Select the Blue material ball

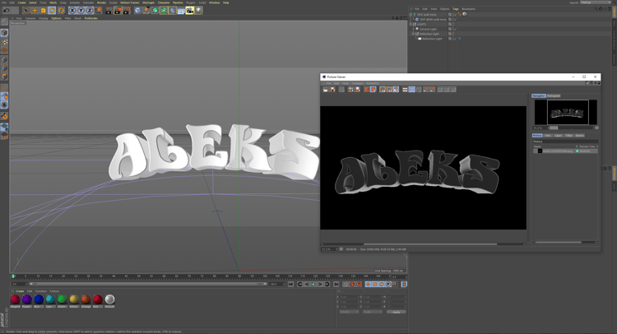pyautogui.click(x=39, y=299)
